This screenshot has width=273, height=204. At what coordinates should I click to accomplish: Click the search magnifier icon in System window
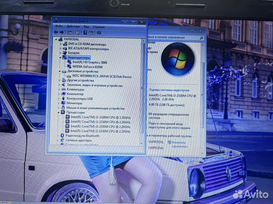(x=201, y=38)
